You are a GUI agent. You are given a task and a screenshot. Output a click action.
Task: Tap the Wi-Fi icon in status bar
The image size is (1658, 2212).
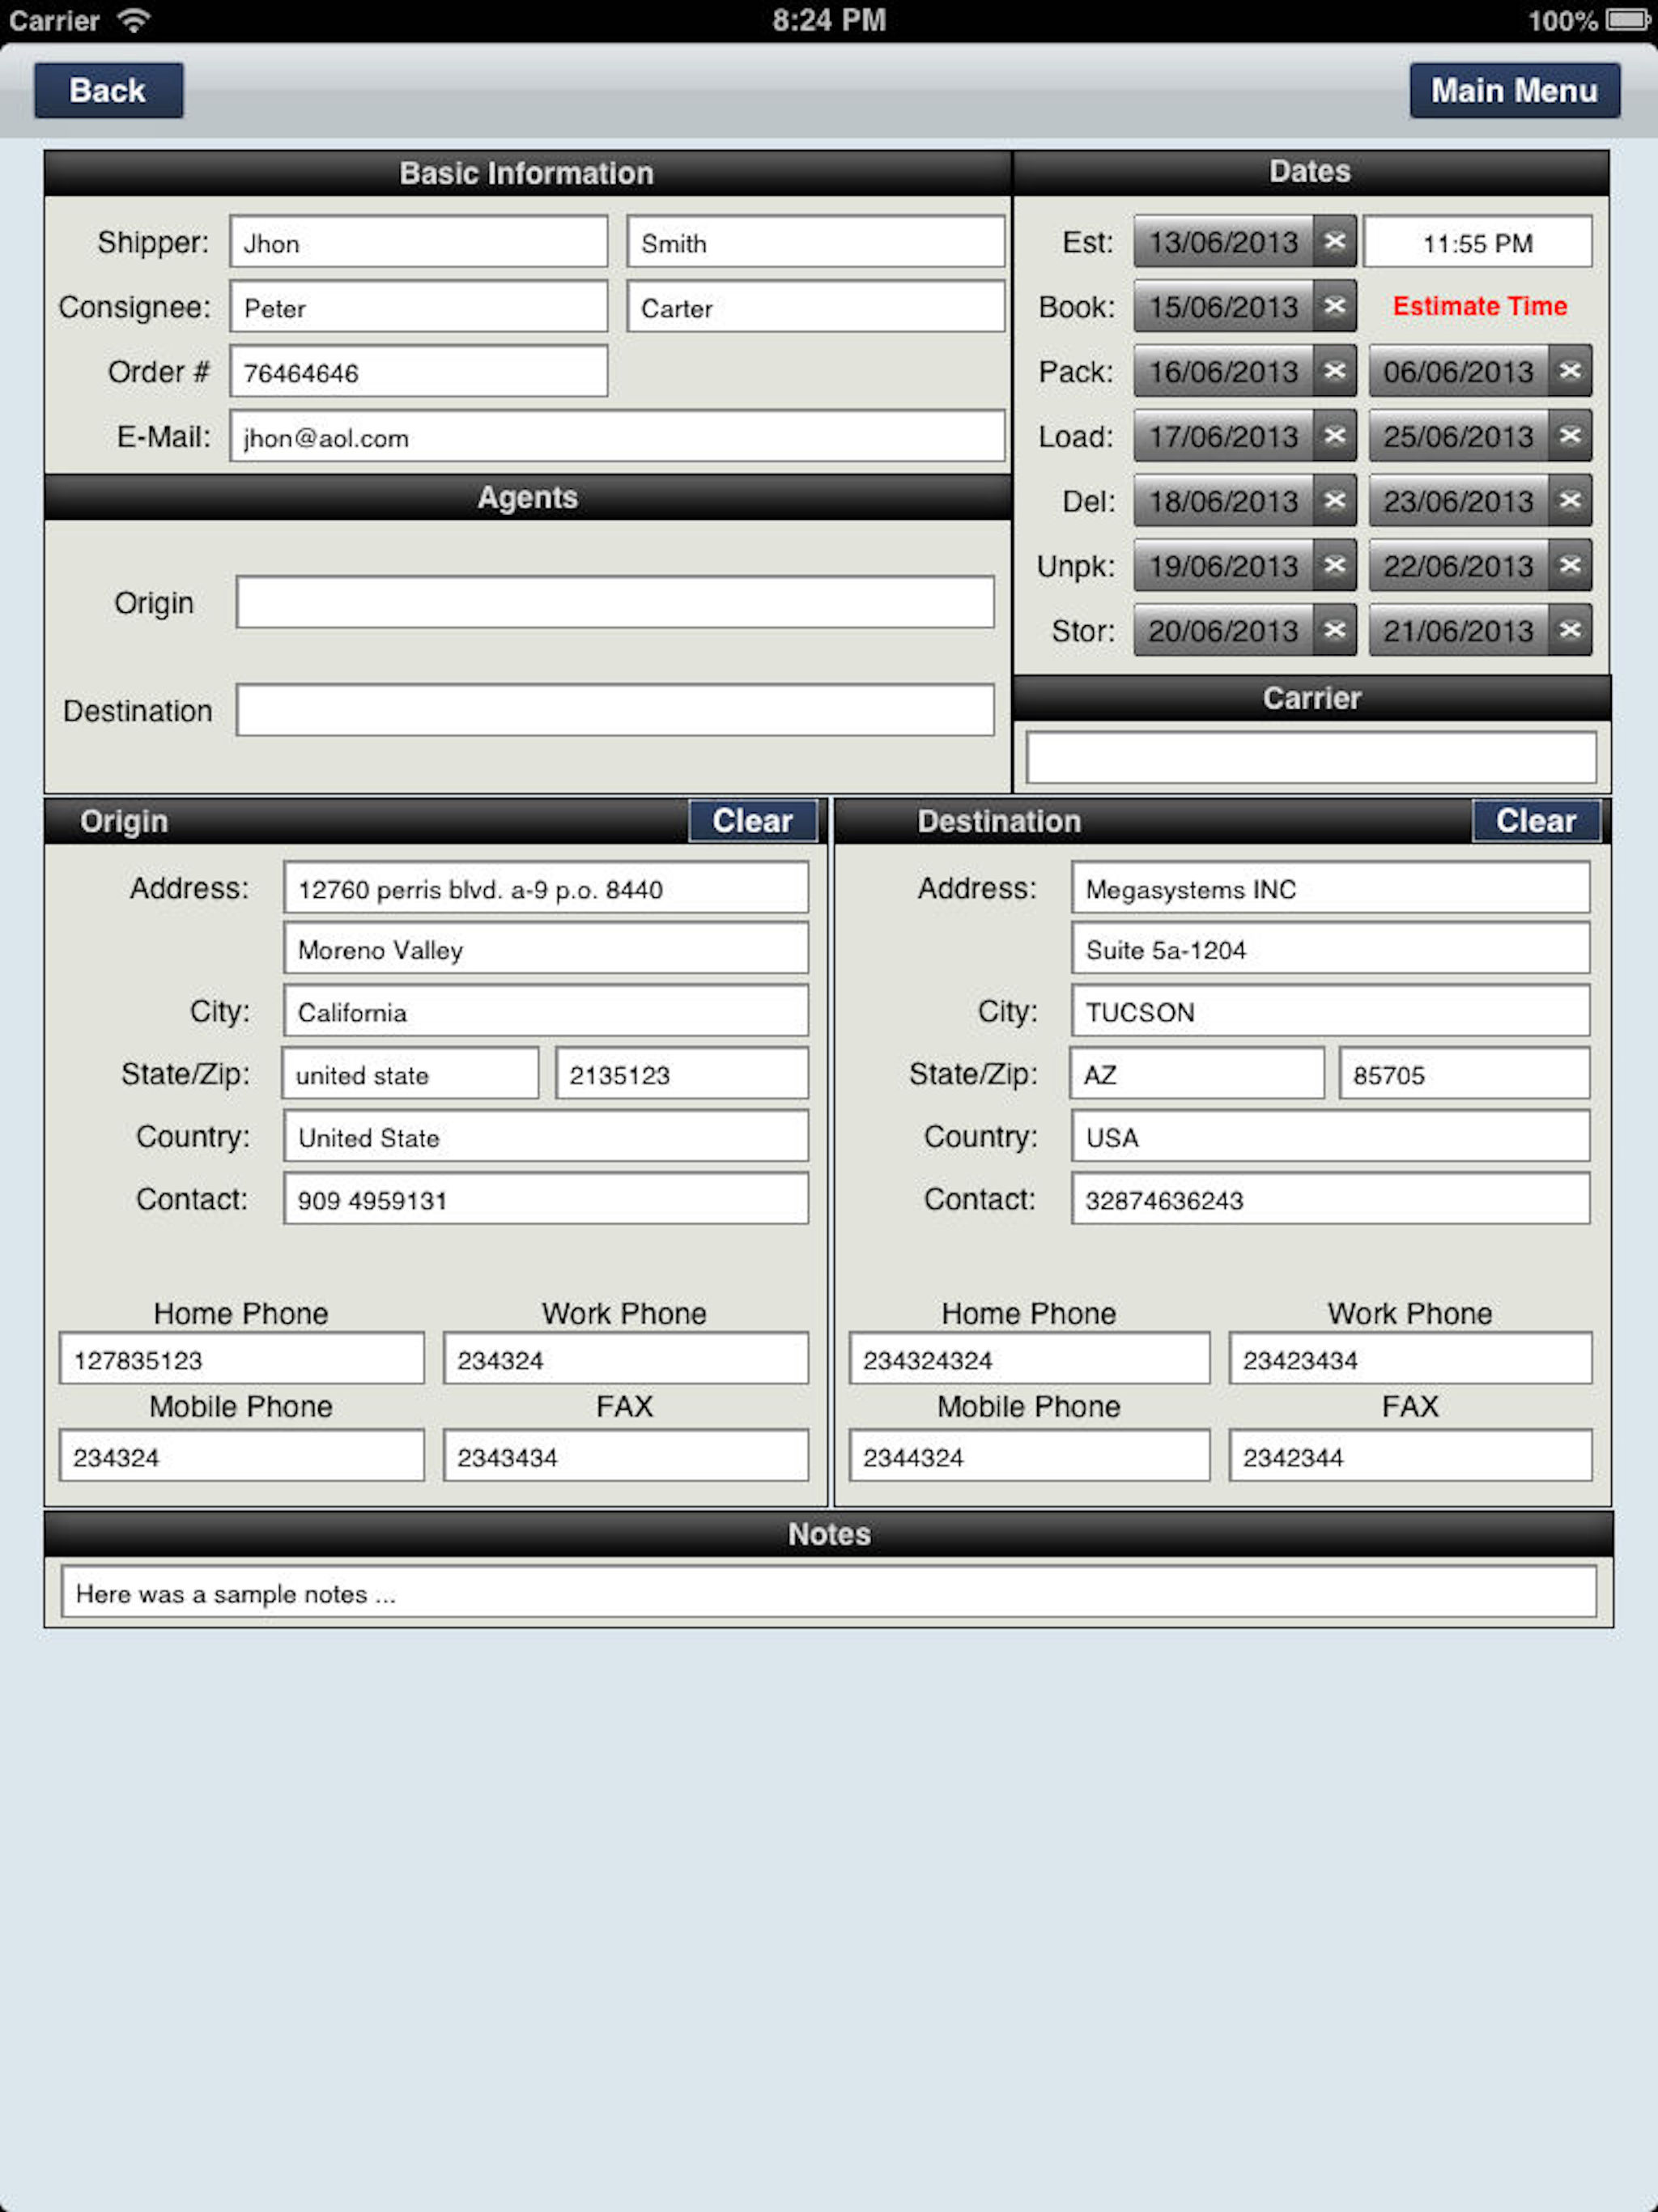tap(133, 19)
